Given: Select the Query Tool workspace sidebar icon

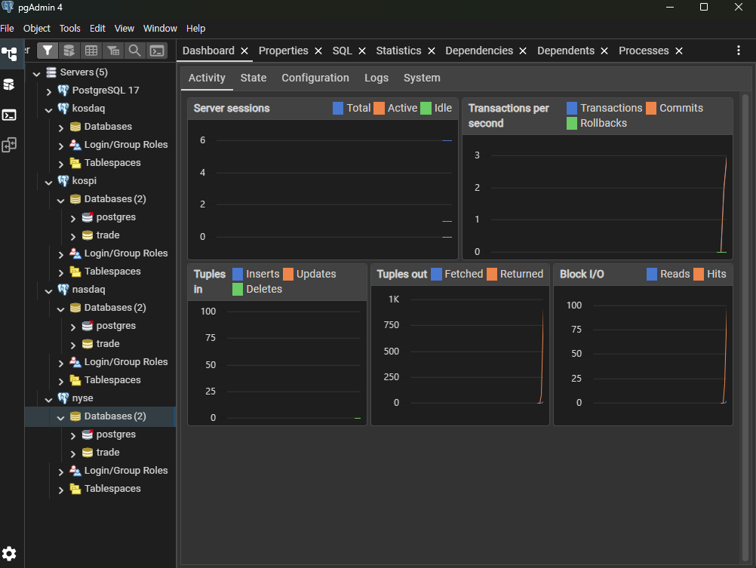Looking at the screenshot, I should click(x=9, y=84).
